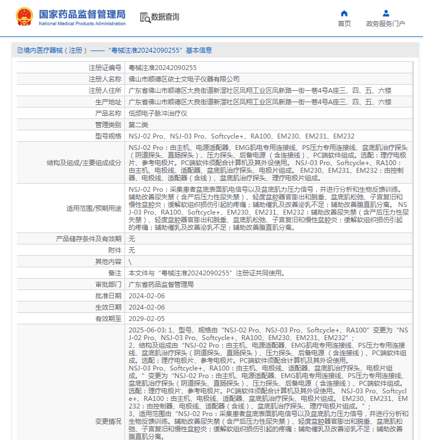
Task: Click the intended use description paragraph
Action: (x=268, y=208)
